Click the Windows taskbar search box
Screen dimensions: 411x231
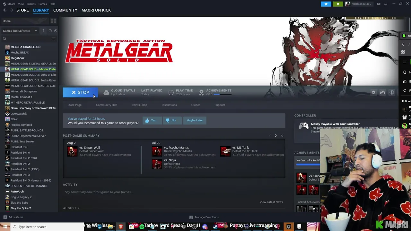coord(47,227)
